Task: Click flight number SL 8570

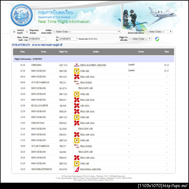Action: (63, 88)
